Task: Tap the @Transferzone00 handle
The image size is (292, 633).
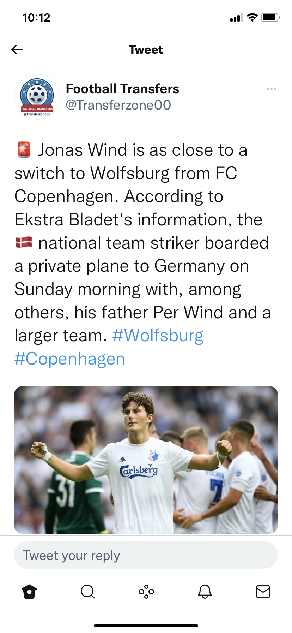Action: pos(118,105)
